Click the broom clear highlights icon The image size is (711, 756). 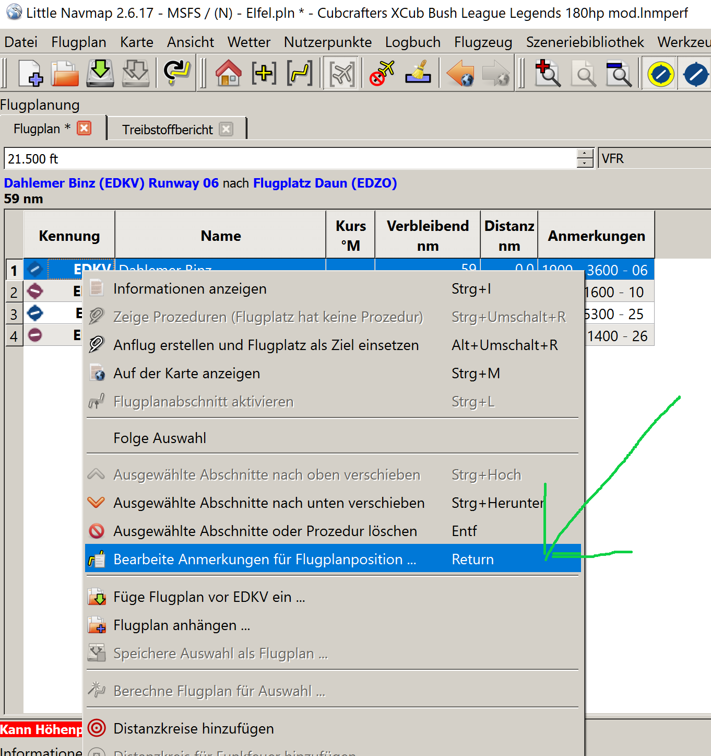pos(419,73)
